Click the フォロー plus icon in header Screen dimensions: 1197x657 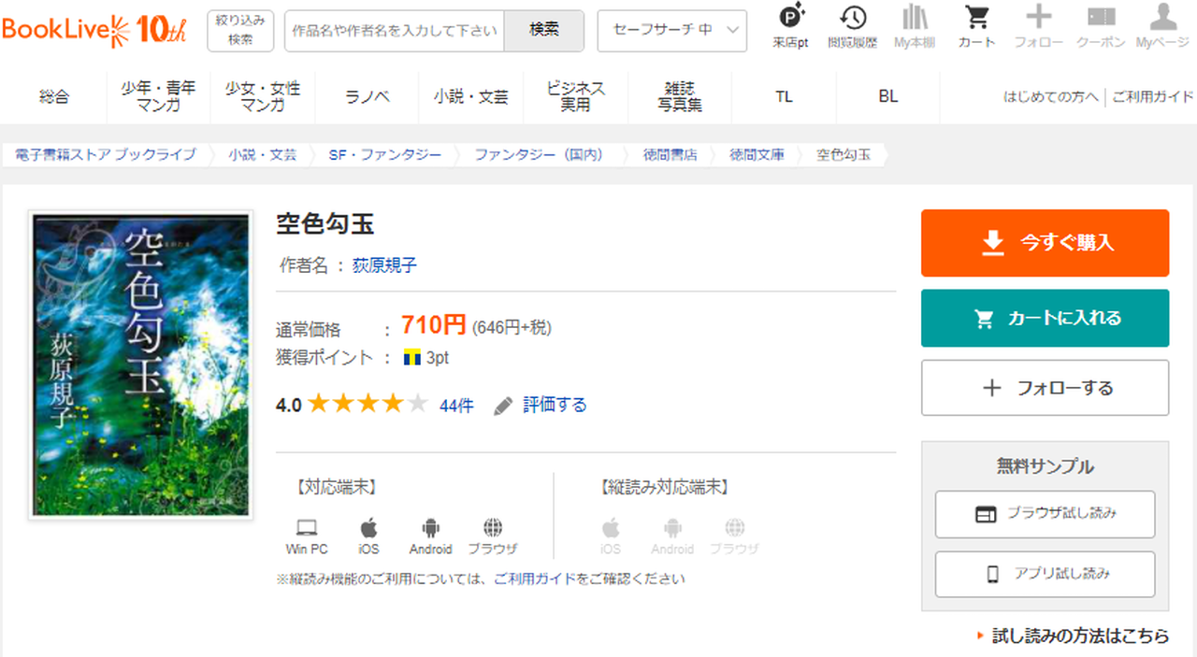(x=1038, y=18)
